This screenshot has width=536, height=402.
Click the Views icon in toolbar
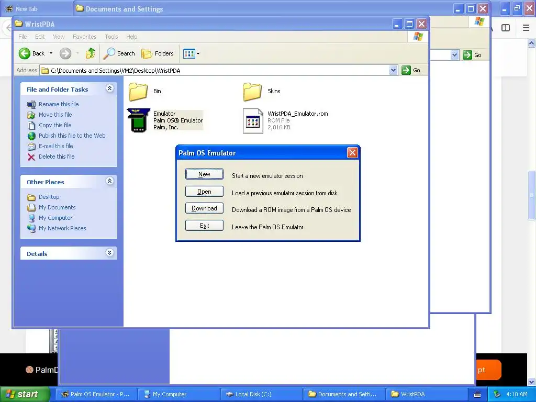[188, 54]
